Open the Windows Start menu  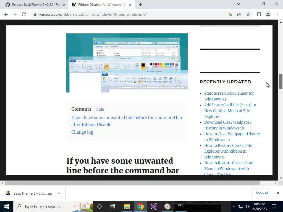[x=7, y=206]
